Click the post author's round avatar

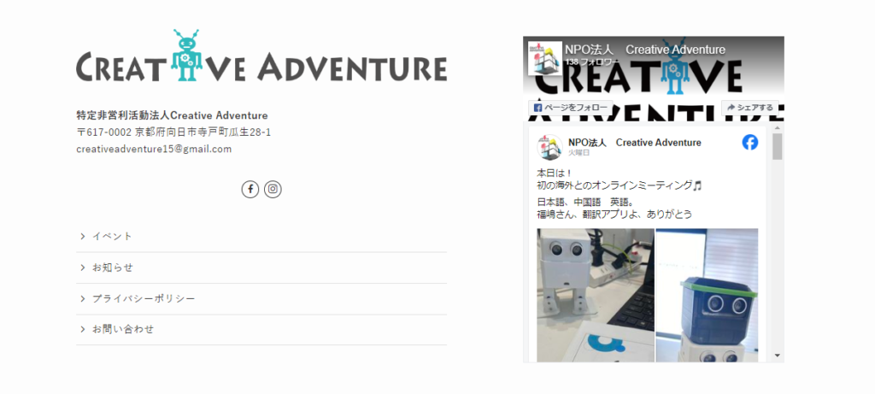click(549, 147)
